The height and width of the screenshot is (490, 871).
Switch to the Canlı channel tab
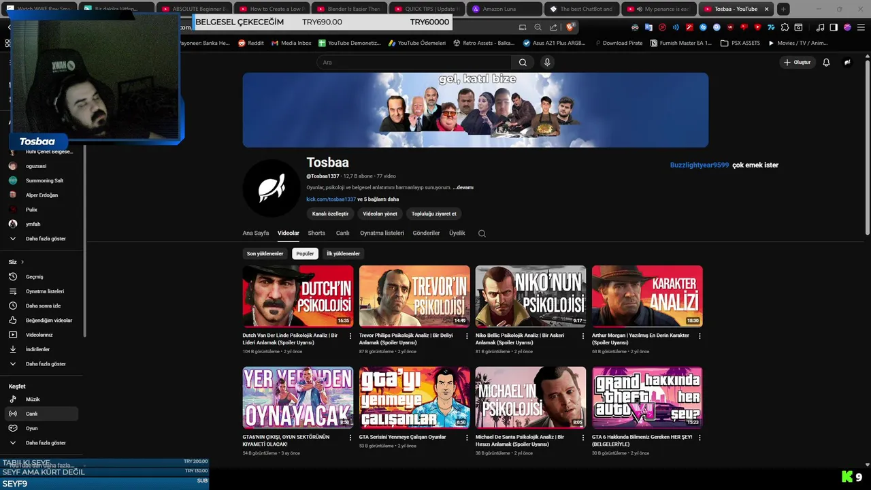tap(342, 233)
